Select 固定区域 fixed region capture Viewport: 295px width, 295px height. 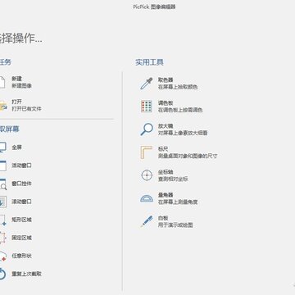16,238
